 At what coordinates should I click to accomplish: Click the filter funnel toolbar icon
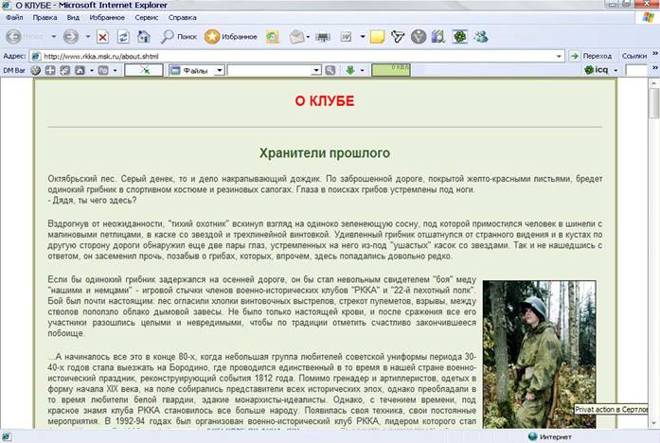[x=398, y=37]
